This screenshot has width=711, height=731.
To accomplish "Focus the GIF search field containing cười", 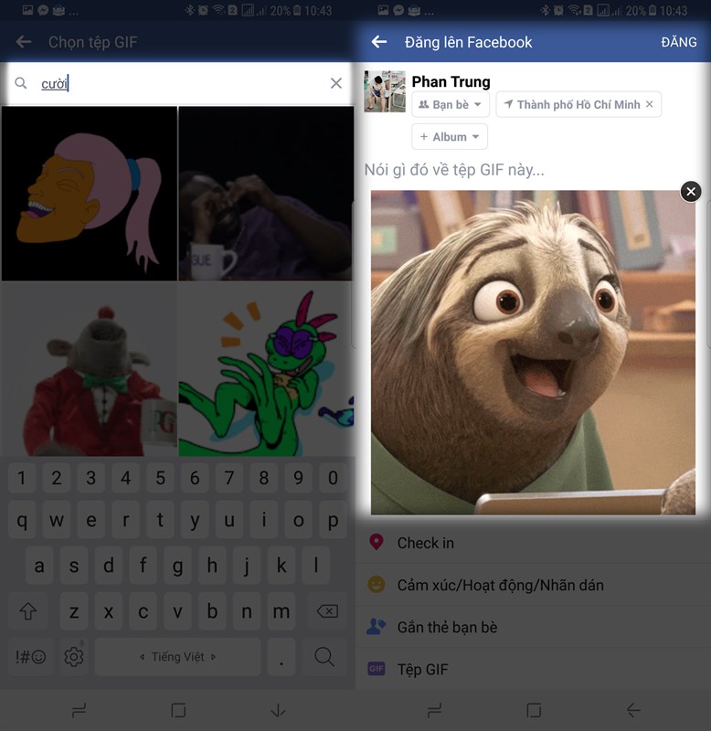I will tap(177, 83).
